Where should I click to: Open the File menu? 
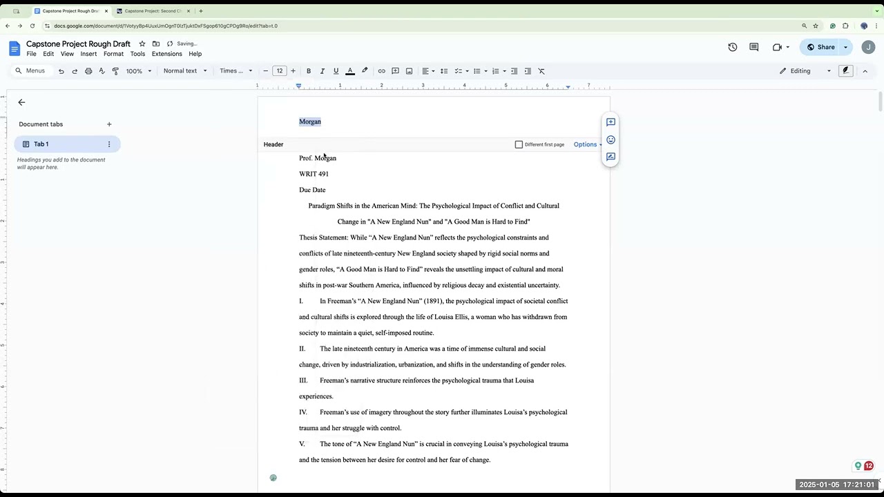(x=31, y=54)
